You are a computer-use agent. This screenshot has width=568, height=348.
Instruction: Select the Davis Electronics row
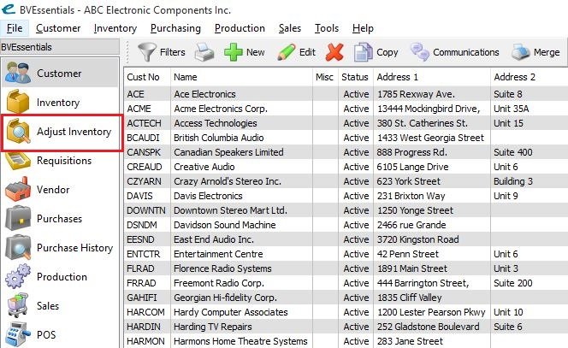point(346,196)
